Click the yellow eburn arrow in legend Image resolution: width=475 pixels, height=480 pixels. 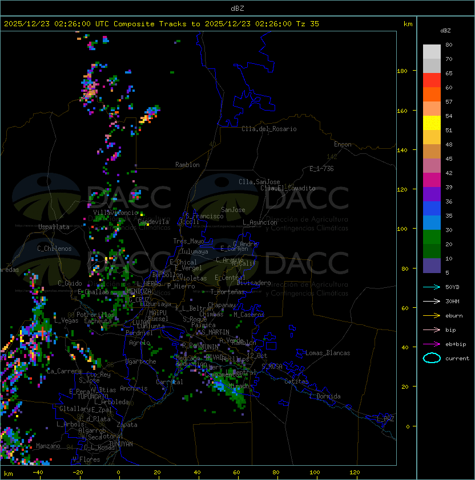pos(432,315)
